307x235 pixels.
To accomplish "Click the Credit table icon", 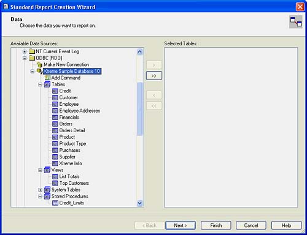I will coord(55,91).
